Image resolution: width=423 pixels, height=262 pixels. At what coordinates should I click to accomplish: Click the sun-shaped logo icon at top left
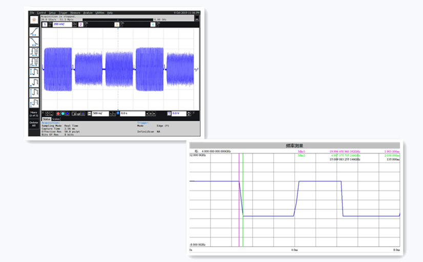(x=34, y=18)
